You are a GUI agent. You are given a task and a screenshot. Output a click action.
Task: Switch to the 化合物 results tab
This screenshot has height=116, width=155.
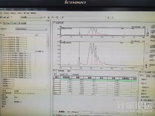(x=62, y=74)
